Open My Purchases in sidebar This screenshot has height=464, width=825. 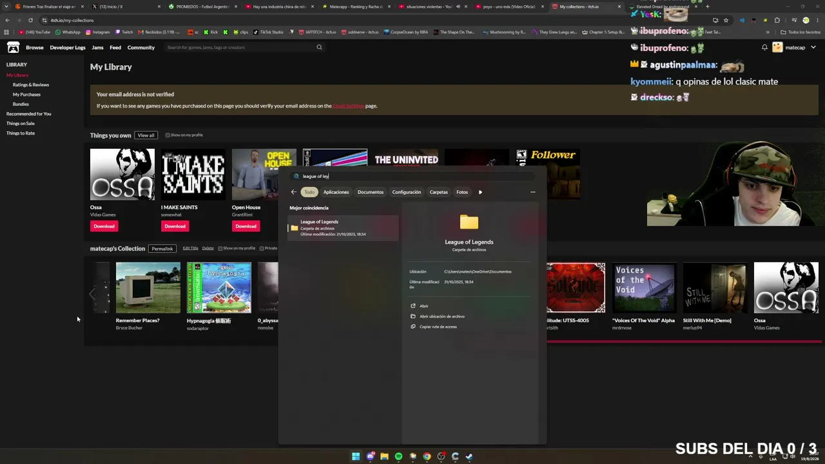(26, 94)
